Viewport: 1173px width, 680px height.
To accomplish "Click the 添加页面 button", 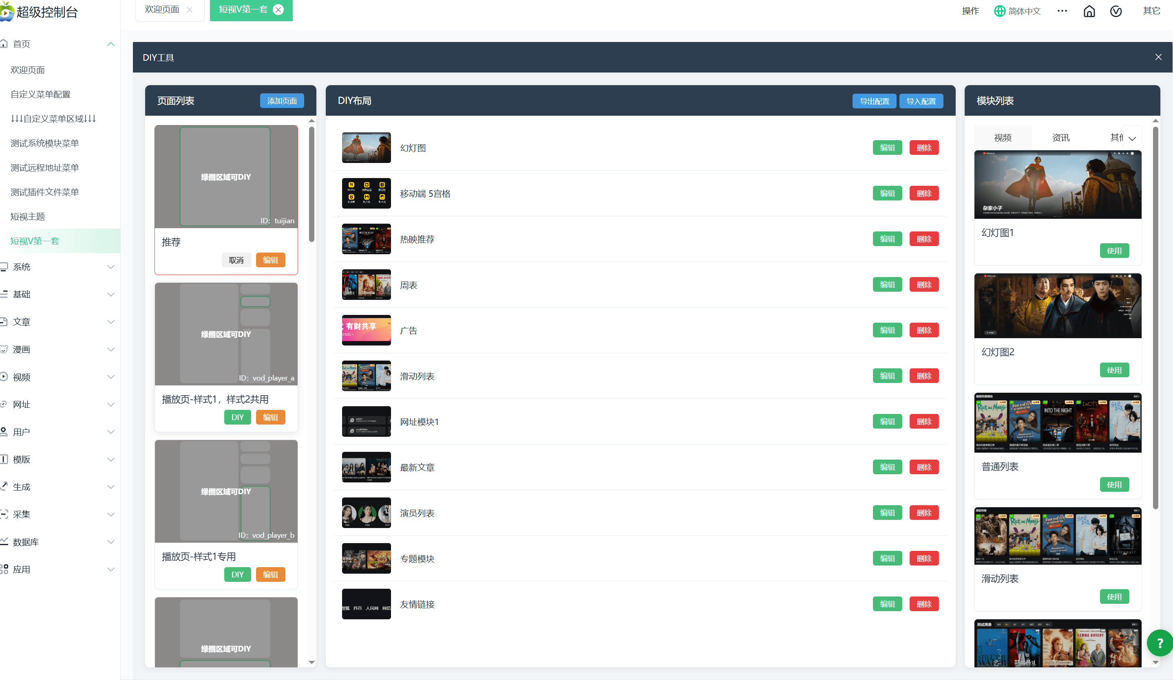I will 282,101.
